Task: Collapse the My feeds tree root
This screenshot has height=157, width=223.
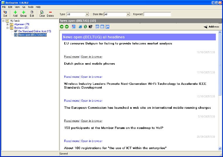Action: tap(4, 21)
